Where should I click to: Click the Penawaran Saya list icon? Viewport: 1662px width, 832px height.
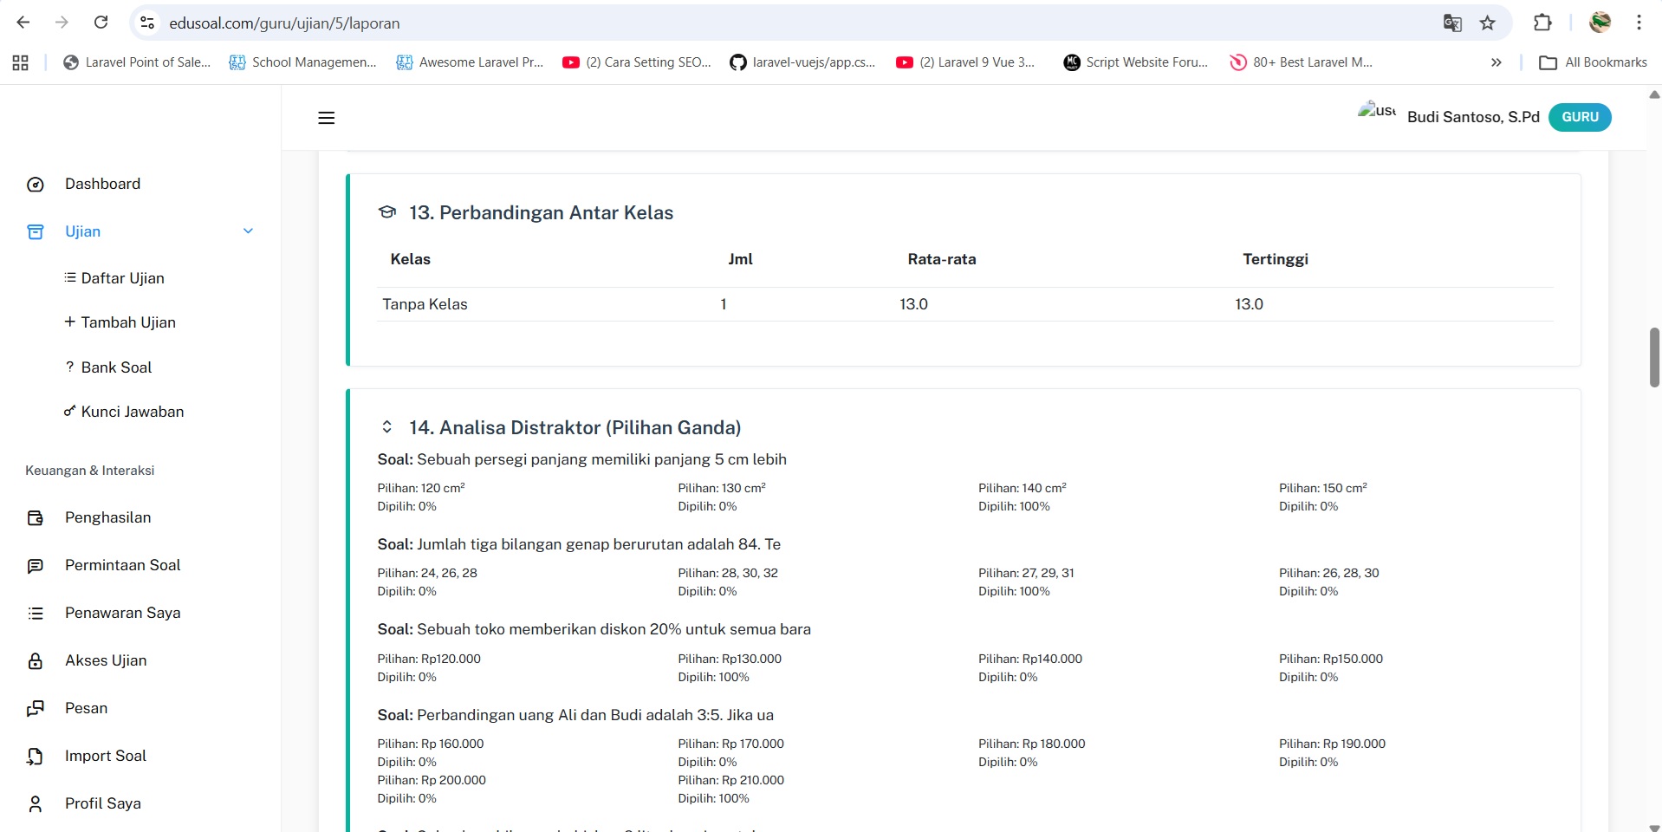36,614
